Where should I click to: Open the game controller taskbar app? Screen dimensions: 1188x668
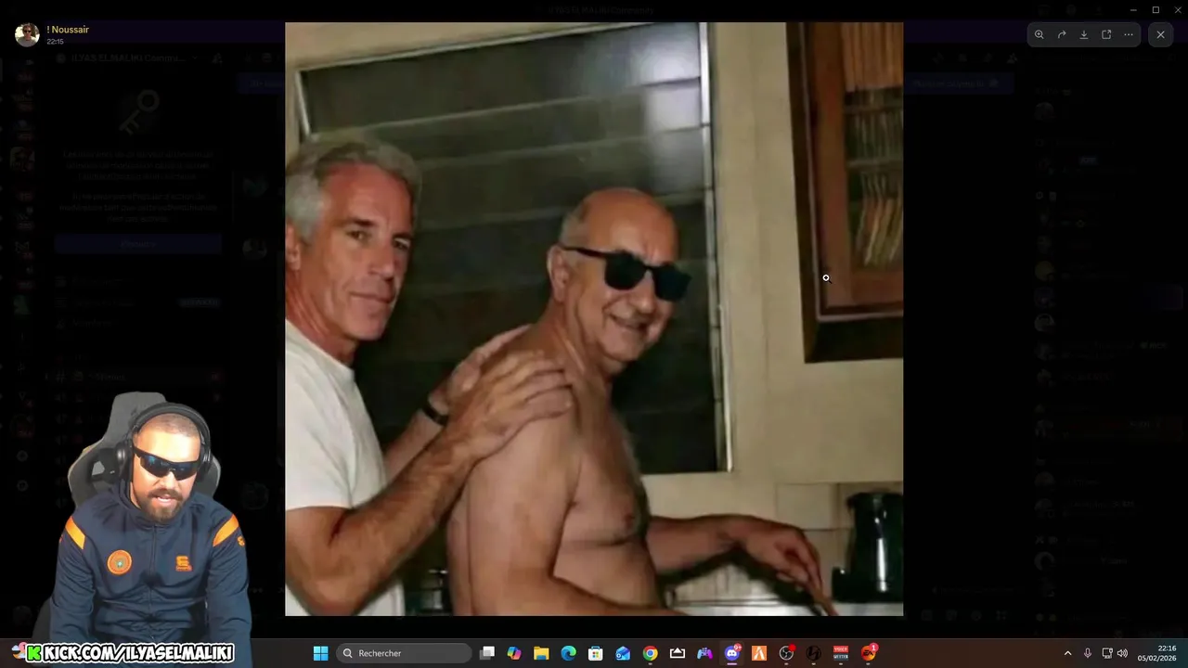click(x=704, y=653)
